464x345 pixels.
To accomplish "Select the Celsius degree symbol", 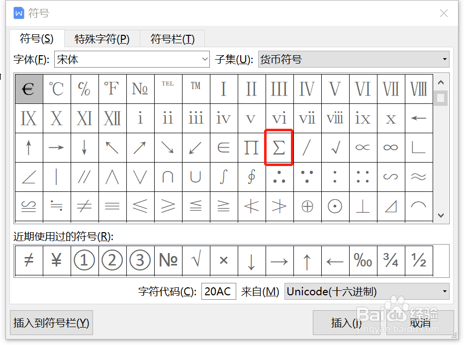I will (56, 89).
